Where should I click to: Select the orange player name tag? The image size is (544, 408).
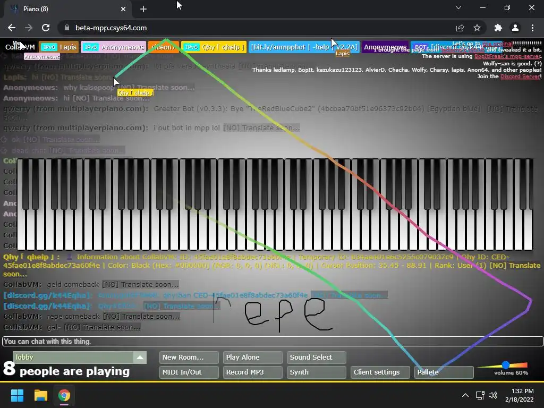(x=164, y=47)
